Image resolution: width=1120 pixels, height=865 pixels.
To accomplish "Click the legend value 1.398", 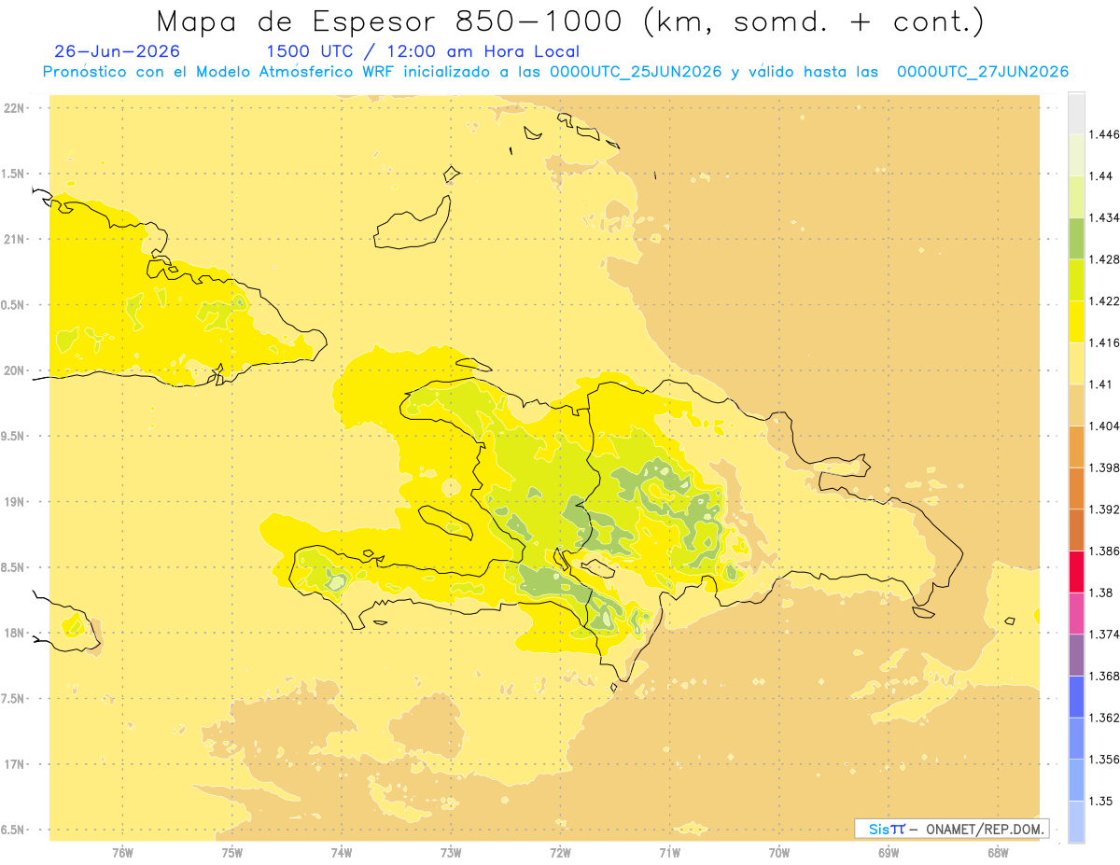I will [1104, 467].
